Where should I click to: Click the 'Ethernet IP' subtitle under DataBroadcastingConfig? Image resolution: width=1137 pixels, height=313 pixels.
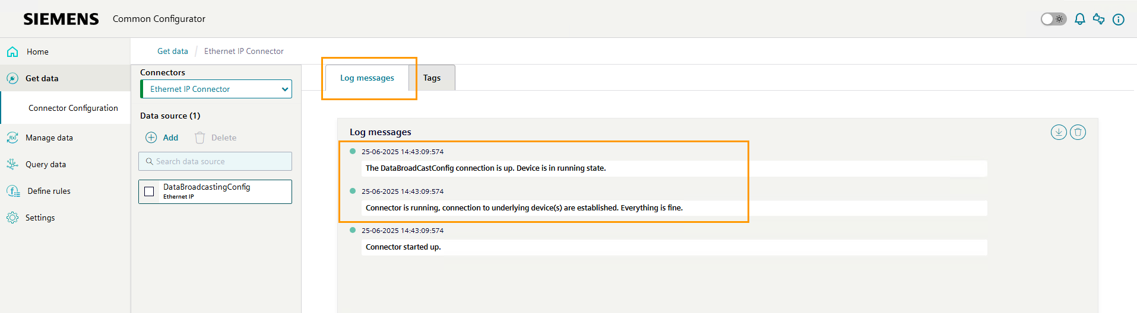click(179, 197)
